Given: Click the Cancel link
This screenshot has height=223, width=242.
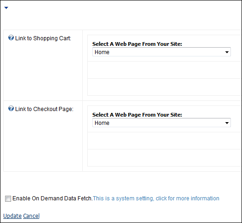Looking at the screenshot, I should click(x=31, y=216).
